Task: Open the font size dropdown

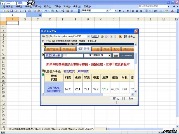Action: tap(116, 11)
